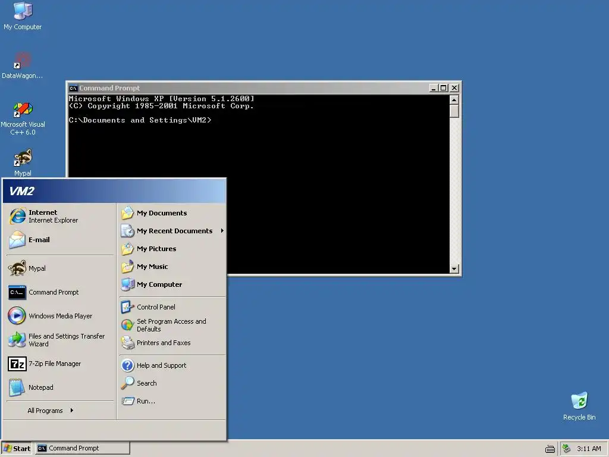Click Command Prompt scrollbar down arrow

454,268
